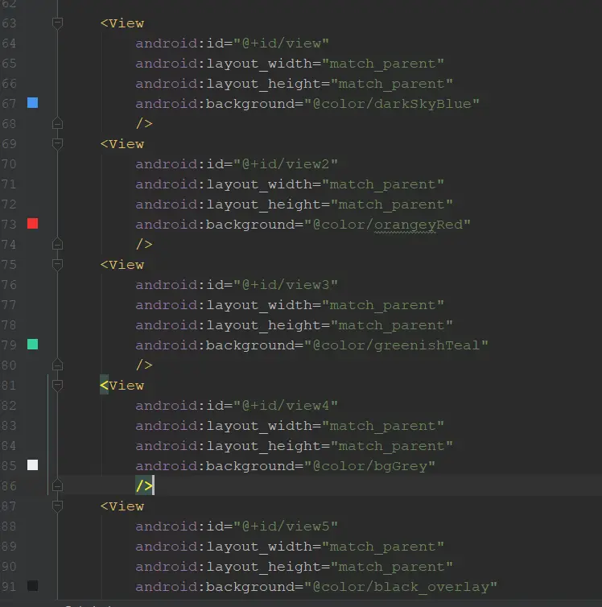Click the @color/black_overlay reference
This screenshot has width=602, height=607.
coord(401,587)
